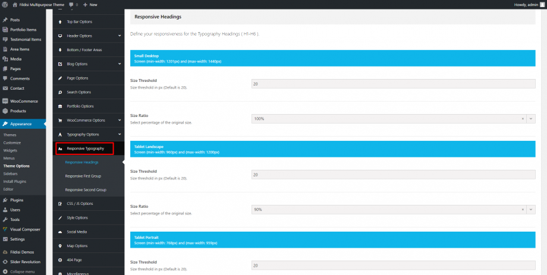Click the Appearance paintbrush icon
The image size is (547, 275).
pyautogui.click(x=5, y=124)
